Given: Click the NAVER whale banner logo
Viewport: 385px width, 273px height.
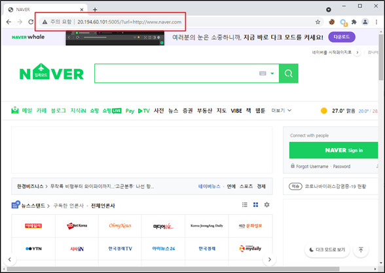Looking at the screenshot, I should pos(28,37).
